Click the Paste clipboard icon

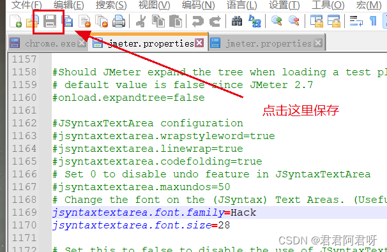point(176,21)
